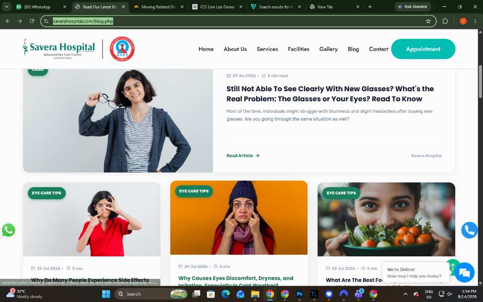This screenshot has width=483, height=302.
Task: Open the vegetables eye food blog thumbnail
Action: 386,219
